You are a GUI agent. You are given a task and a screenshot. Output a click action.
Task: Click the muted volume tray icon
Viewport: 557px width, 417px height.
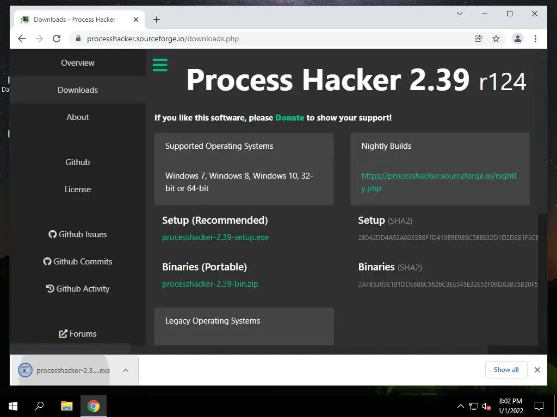point(487,406)
